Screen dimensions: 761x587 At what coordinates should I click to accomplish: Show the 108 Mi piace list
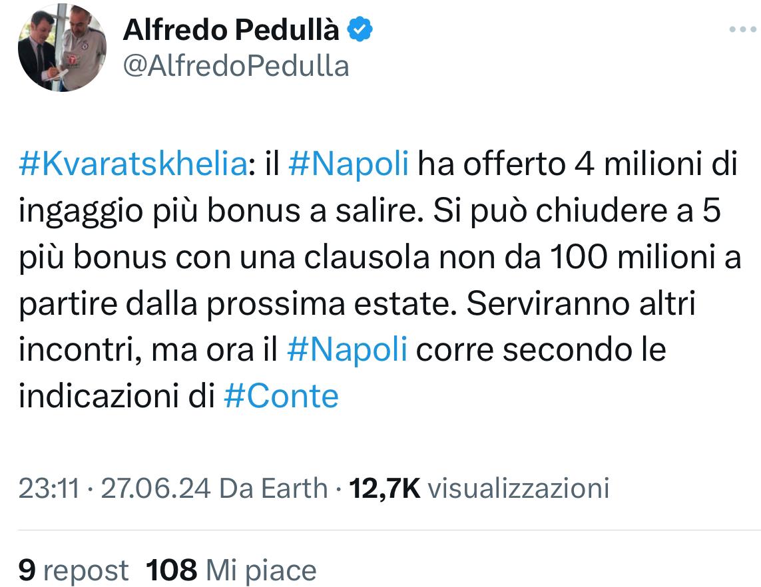[x=231, y=570]
